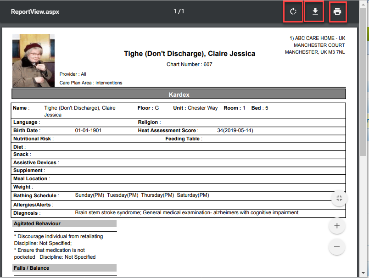369x278 pixels.
Task: Select the Falls / Balance section header
Action: [64, 268]
